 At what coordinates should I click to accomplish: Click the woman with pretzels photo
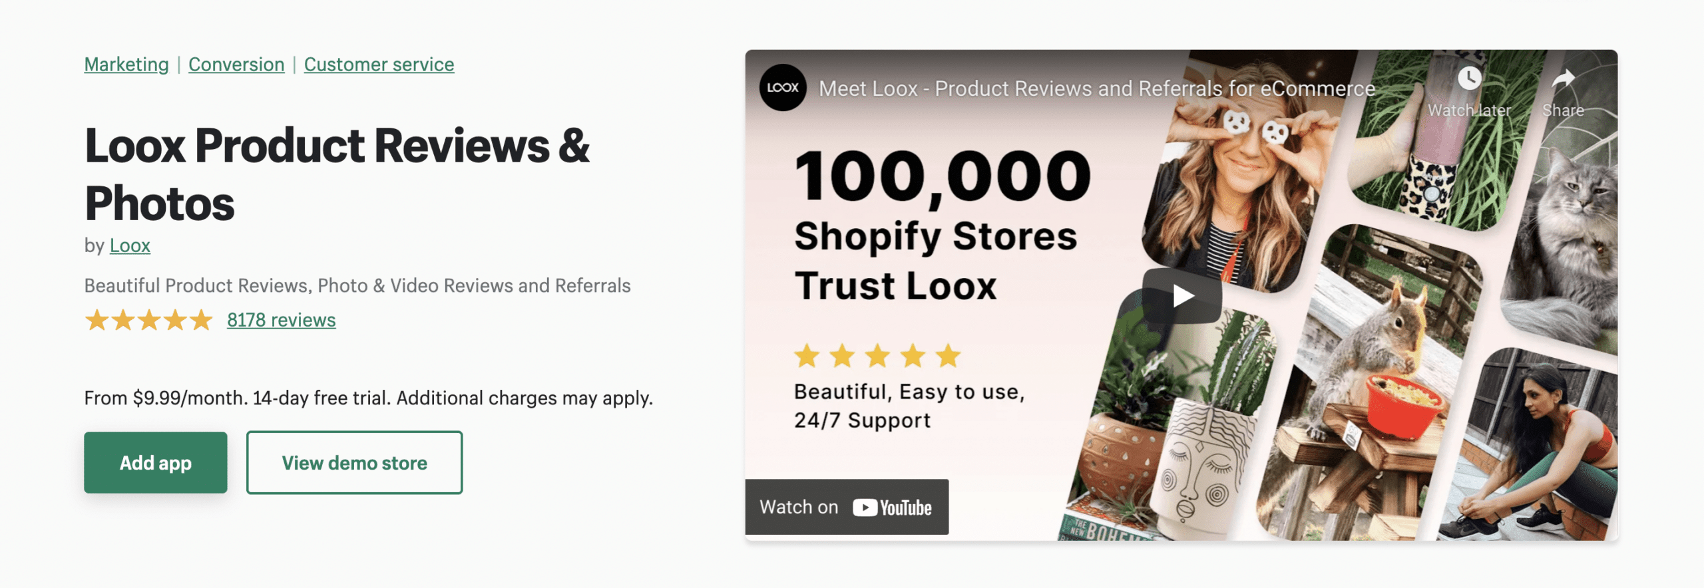(1238, 173)
